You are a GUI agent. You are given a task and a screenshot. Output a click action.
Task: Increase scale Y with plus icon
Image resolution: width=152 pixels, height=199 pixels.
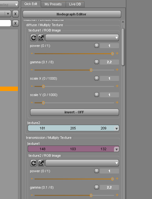(x=117, y=102)
